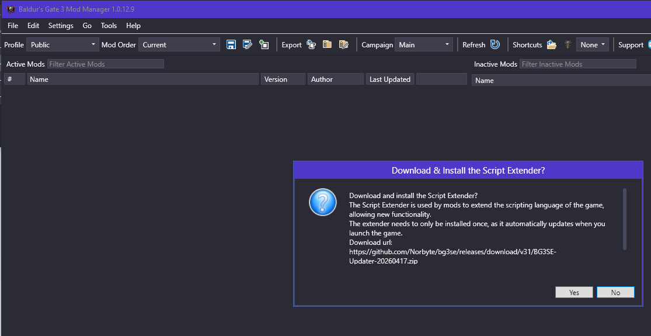Open the Help menu
The height and width of the screenshot is (336, 651).
(x=133, y=25)
